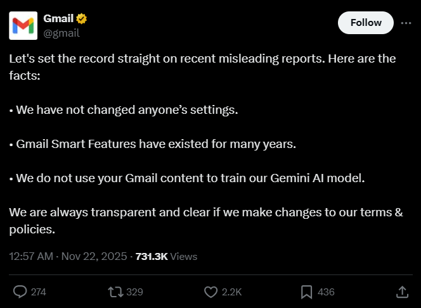421x308 pixels.
Task: Open the 12:57 AM Nov 22 timestamp
Action: point(68,256)
